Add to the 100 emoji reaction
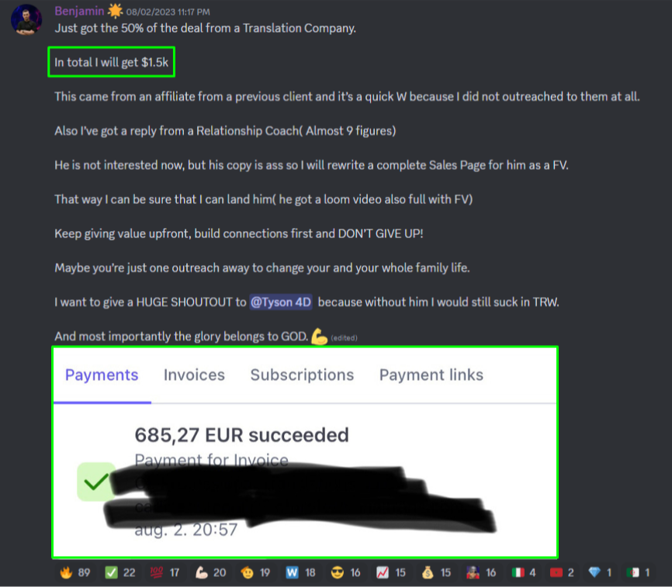Viewport: 672px width, 587px height. pyautogui.click(x=165, y=572)
